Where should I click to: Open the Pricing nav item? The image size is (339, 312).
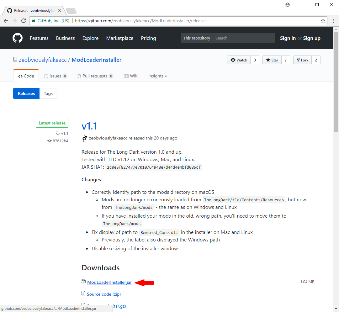tap(149, 38)
